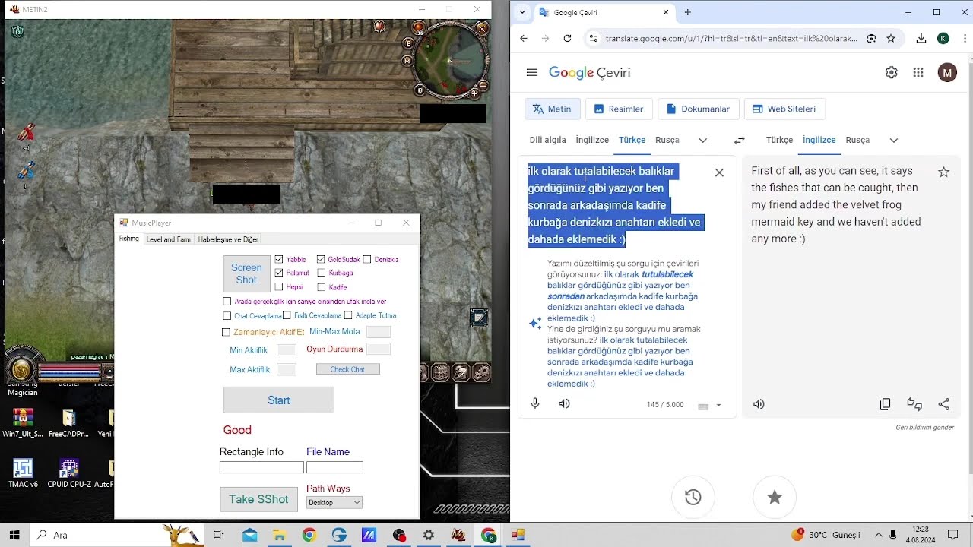Screen dimensions: 973x547
Task: Open translation history
Action: (693, 497)
